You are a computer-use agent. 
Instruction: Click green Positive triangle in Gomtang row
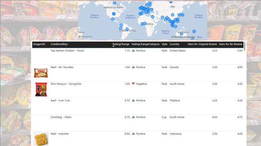[133, 117]
